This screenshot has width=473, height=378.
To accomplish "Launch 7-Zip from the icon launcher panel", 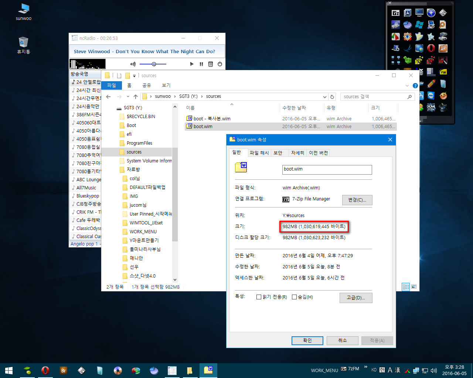I will (x=396, y=13).
